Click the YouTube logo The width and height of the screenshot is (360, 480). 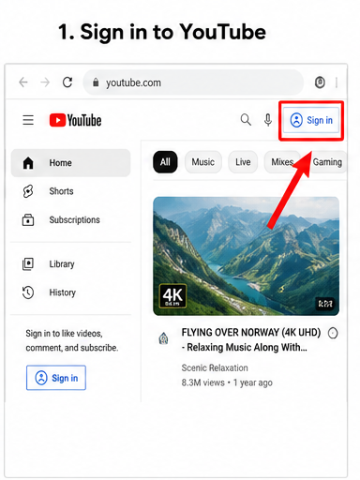[75, 120]
